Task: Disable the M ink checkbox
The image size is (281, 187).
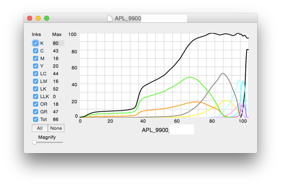Action: pos(36,58)
